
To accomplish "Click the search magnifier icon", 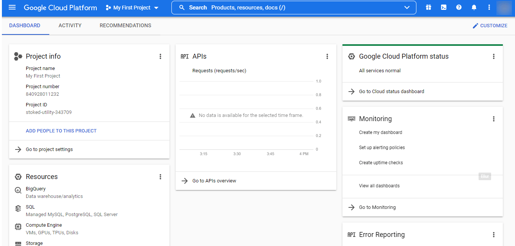I will [182, 8].
